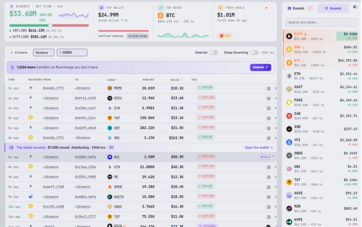Click the 0x455e…c647 recipient address
The width and height of the screenshot is (362, 227).
click(x=85, y=108)
